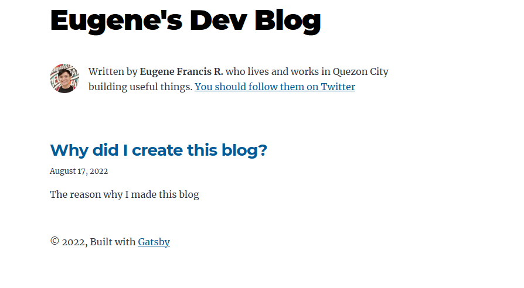Click the author's round avatar photo
Viewport: 524px width, 288px height.
(x=64, y=78)
